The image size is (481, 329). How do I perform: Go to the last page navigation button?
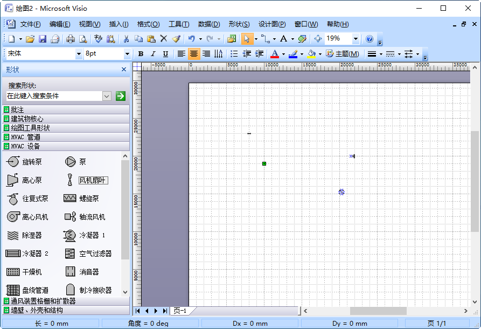[x=165, y=311]
